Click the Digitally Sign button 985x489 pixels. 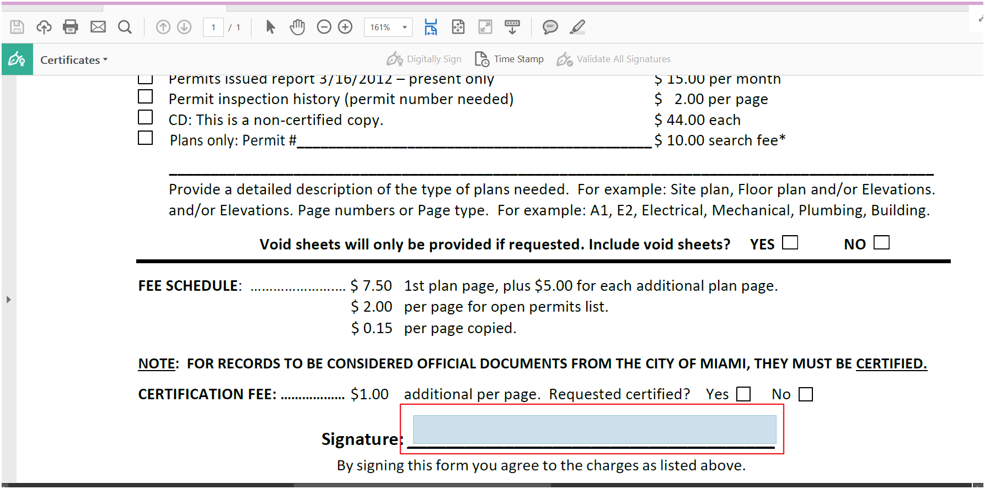pyautogui.click(x=424, y=59)
